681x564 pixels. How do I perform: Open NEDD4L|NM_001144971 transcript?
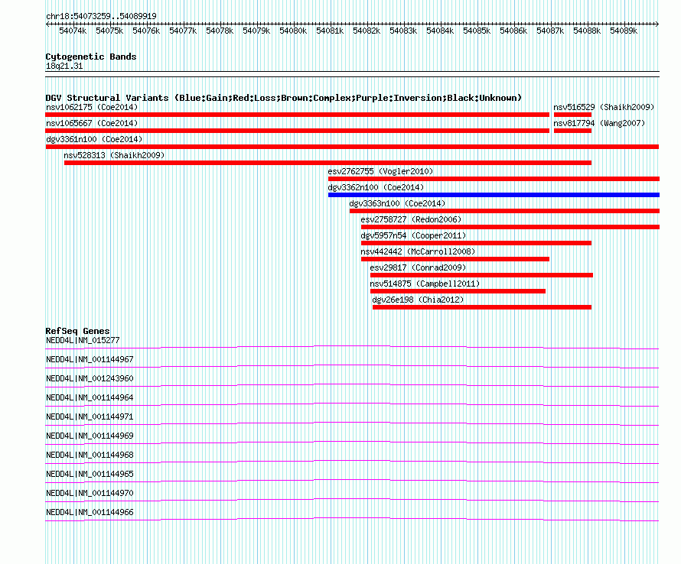click(90, 417)
